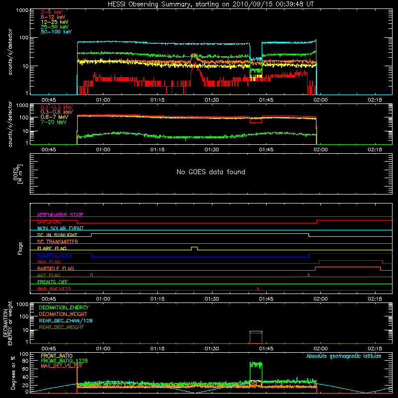This screenshot has width=398, height=398.
Task: Select the cyan NON_SOLAR_EVENT flag label
Action: (x=60, y=228)
